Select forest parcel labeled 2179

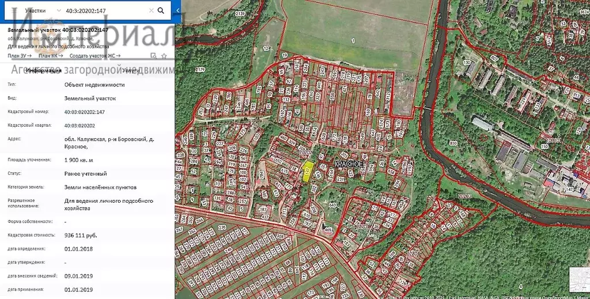[x=199, y=70]
